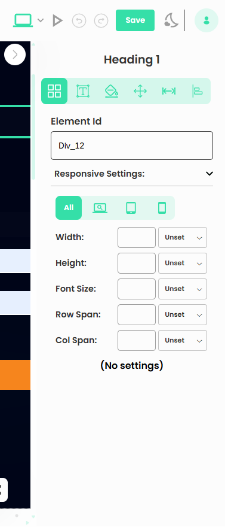The height and width of the screenshot is (527, 225).
Task: Open the Width unit Unset dropdown
Action: 183,238
